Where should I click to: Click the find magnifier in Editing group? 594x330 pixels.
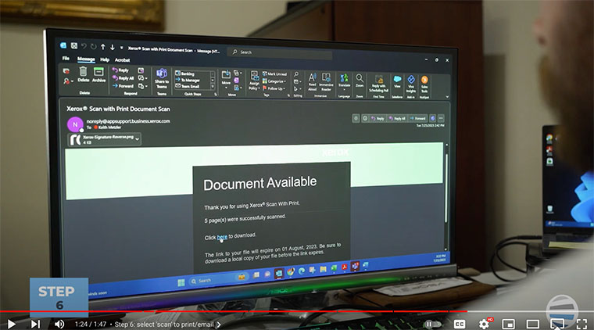point(296,74)
